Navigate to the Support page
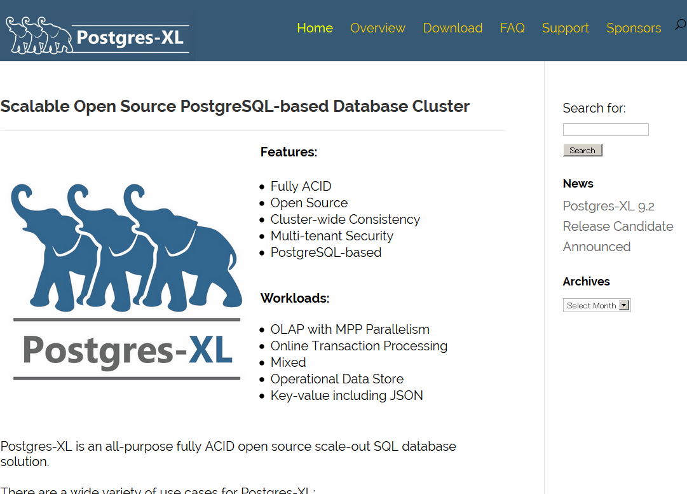687x494 pixels. (x=565, y=28)
